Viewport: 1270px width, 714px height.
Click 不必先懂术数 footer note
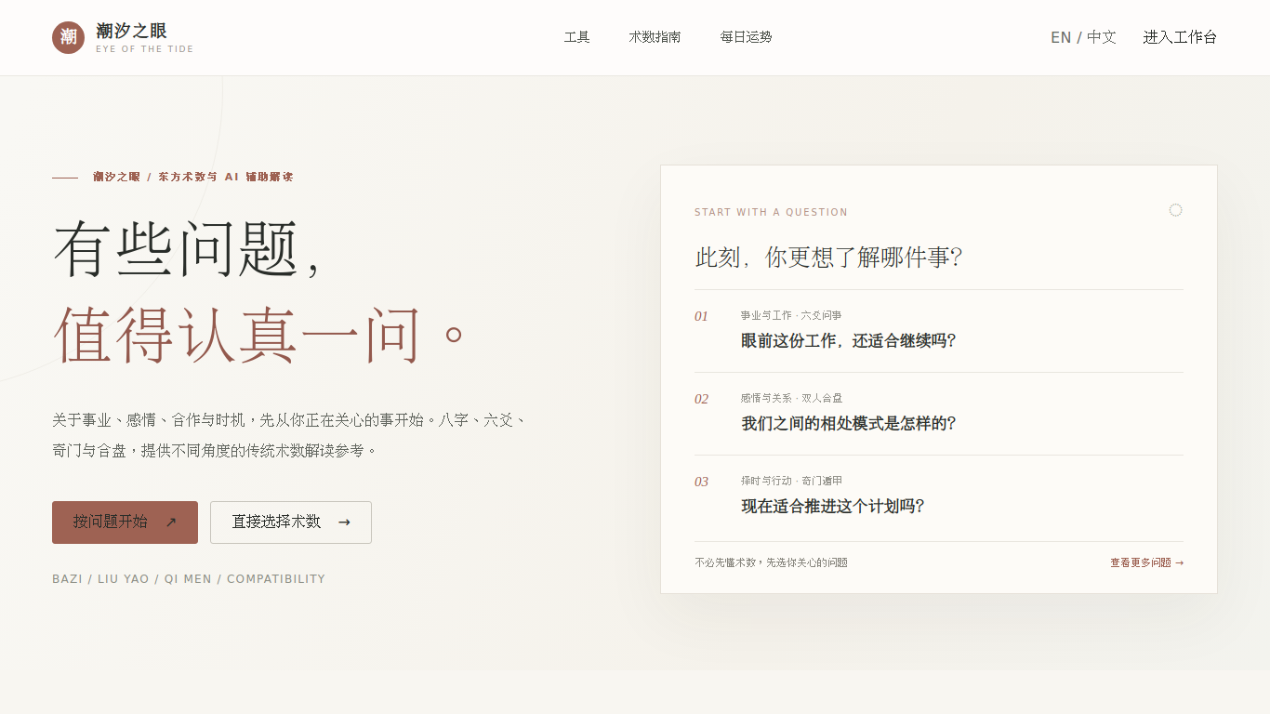[x=771, y=562]
